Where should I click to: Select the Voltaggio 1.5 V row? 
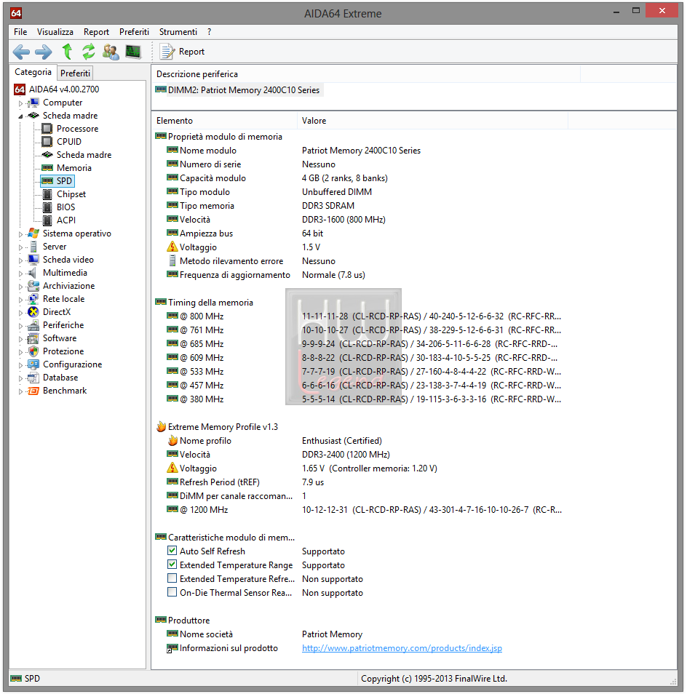click(243, 247)
